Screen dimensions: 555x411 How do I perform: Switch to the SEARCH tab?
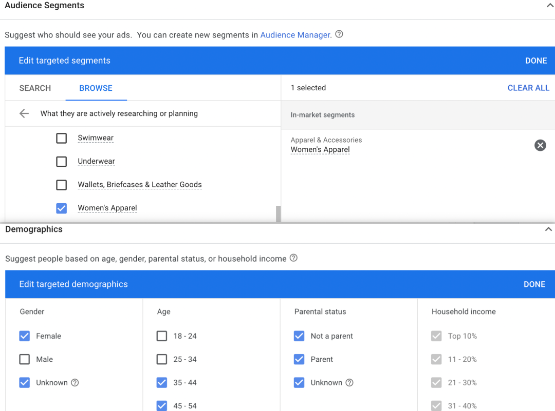click(35, 88)
